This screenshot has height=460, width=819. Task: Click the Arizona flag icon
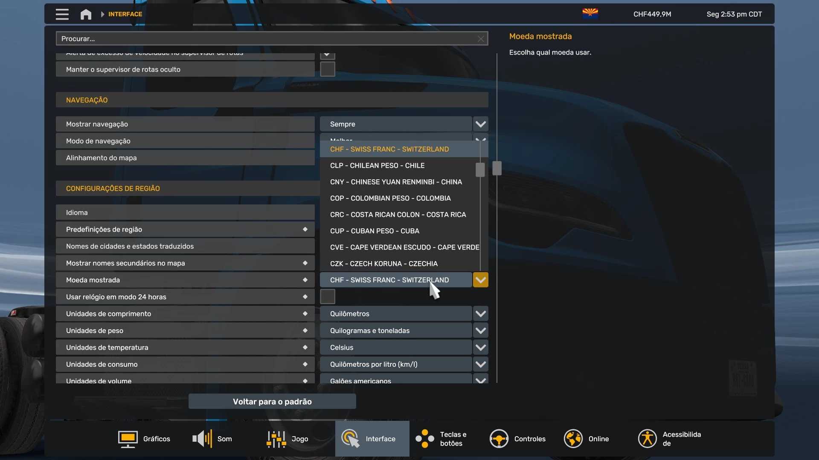[590, 14]
